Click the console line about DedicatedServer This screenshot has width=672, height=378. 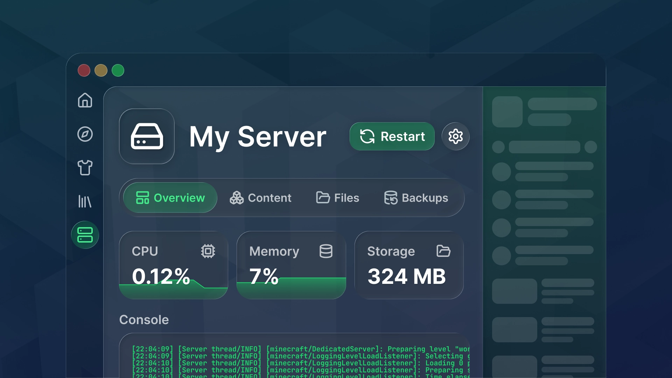(x=301, y=349)
